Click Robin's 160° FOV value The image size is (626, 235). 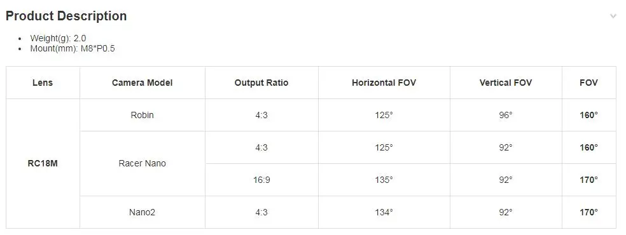[x=589, y=115]
